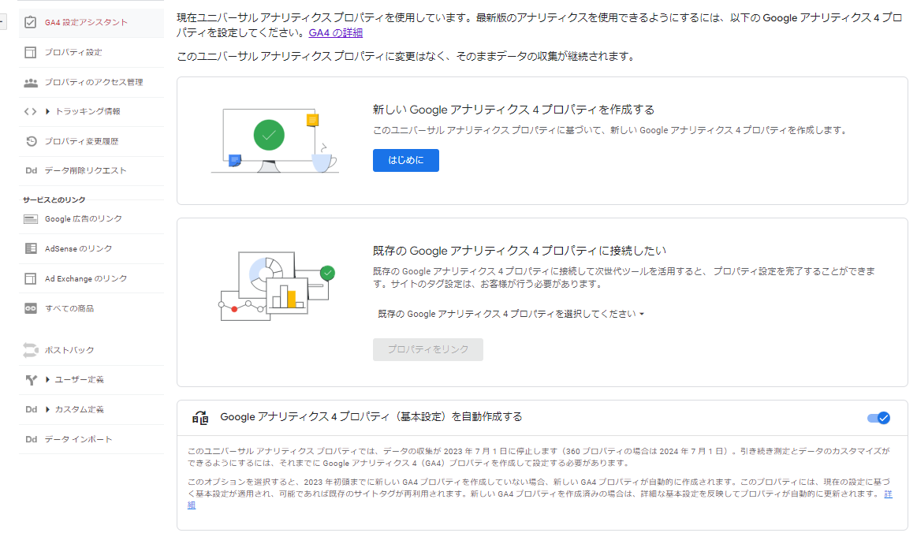Image resolution: width=917 pixels, height=544 pixels.
Task: Click the プロパティをリンク button
Action: [427, 349]
